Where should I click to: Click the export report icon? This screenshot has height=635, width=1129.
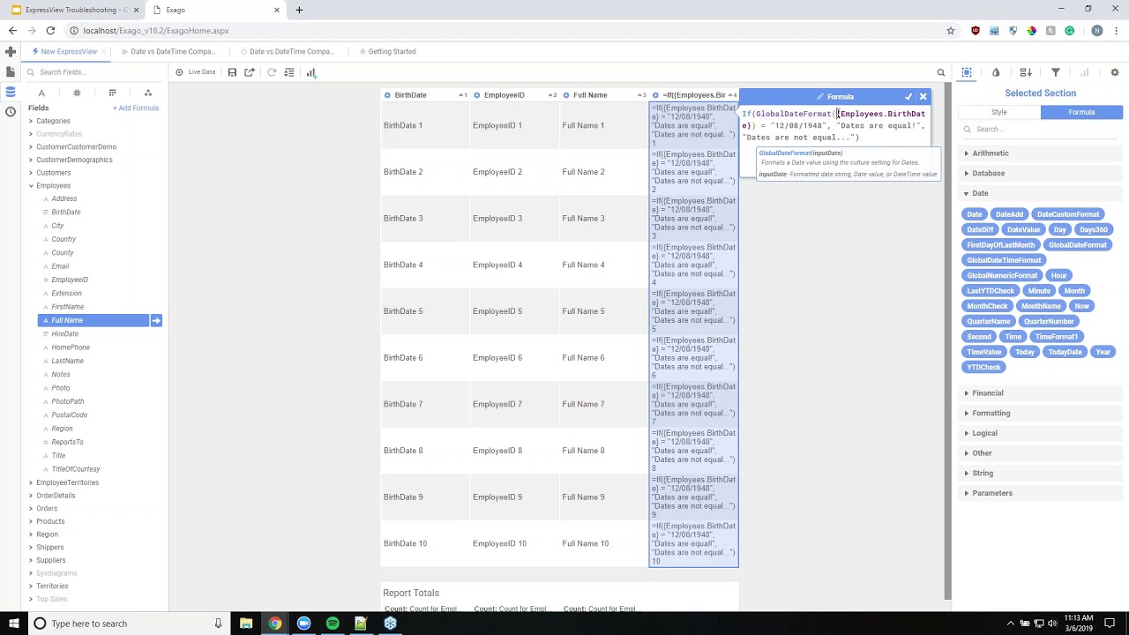tap(250, 72)
